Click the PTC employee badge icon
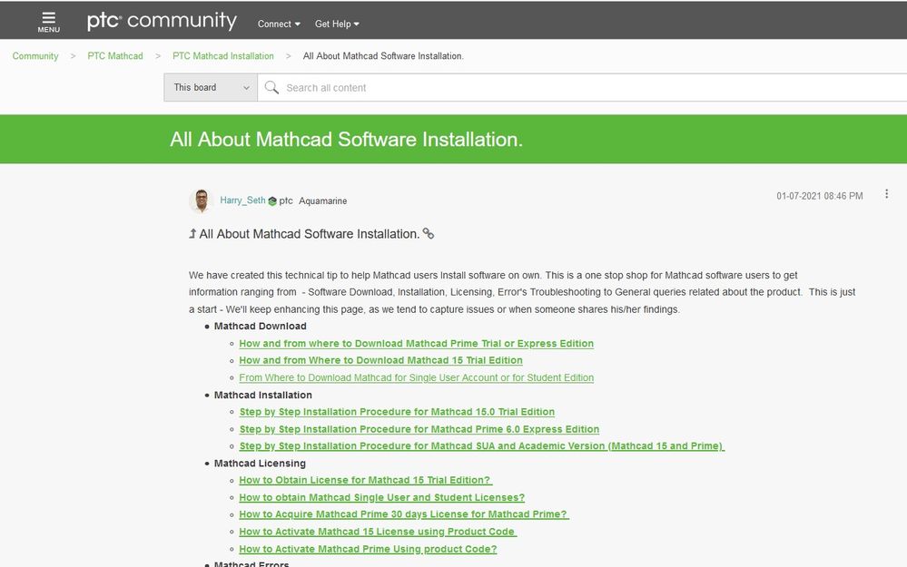The image size is (907, 567). coord(272,201)
